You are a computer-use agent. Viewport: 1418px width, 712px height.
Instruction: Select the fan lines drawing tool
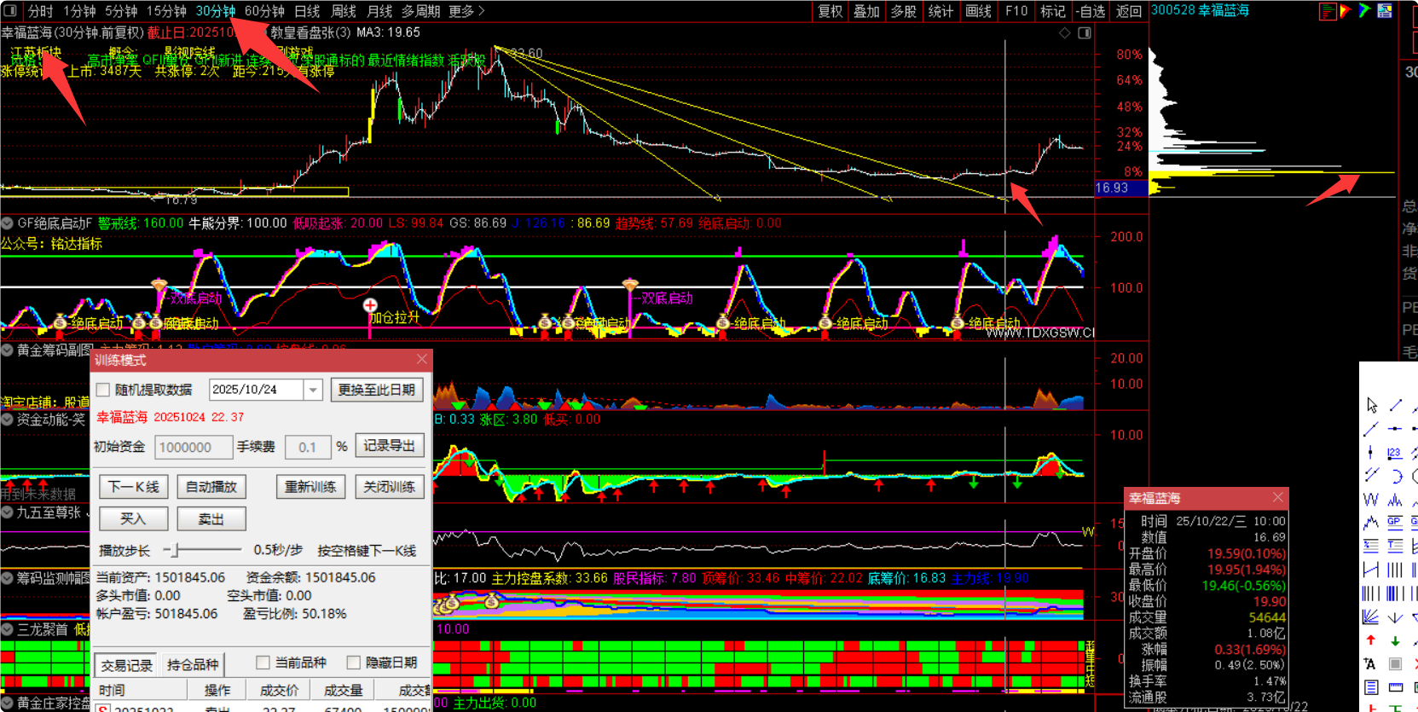pos(1371,616)
